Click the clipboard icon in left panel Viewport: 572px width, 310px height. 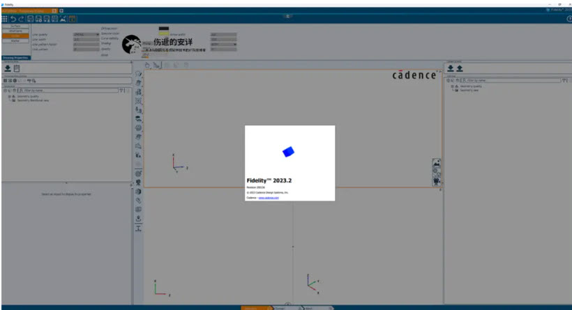tap(17, 68)
